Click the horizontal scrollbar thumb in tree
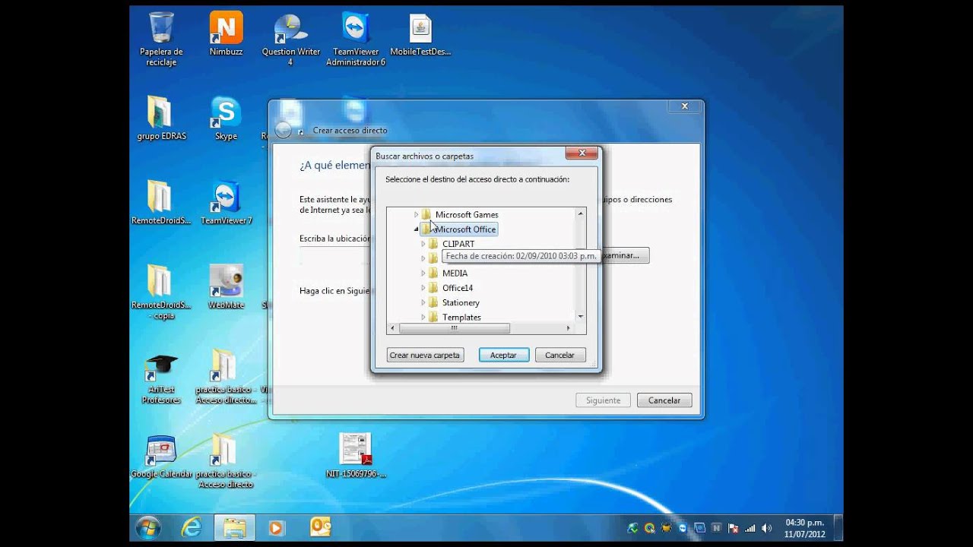This screenshot has width=973, height=547. tap(454, 328)
